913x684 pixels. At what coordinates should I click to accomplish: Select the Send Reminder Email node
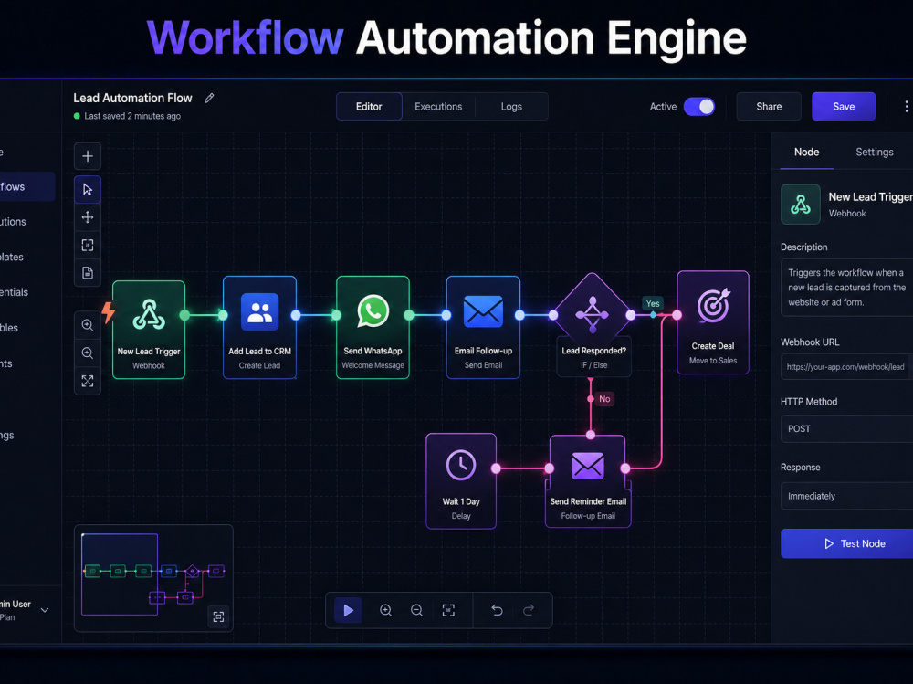(x=588, y=481)
